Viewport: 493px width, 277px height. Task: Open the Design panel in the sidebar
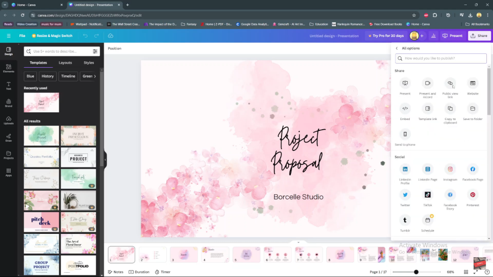(8, 51)
